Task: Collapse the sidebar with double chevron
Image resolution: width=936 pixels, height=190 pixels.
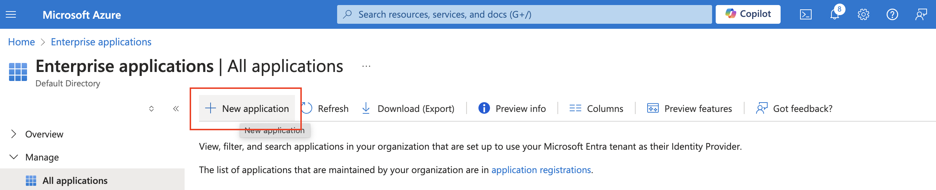Action: (x=176, y=109)
